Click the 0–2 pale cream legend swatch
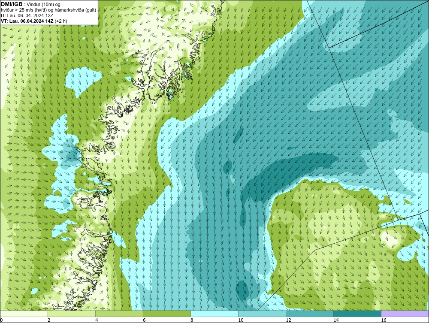 tap(24, 314)
